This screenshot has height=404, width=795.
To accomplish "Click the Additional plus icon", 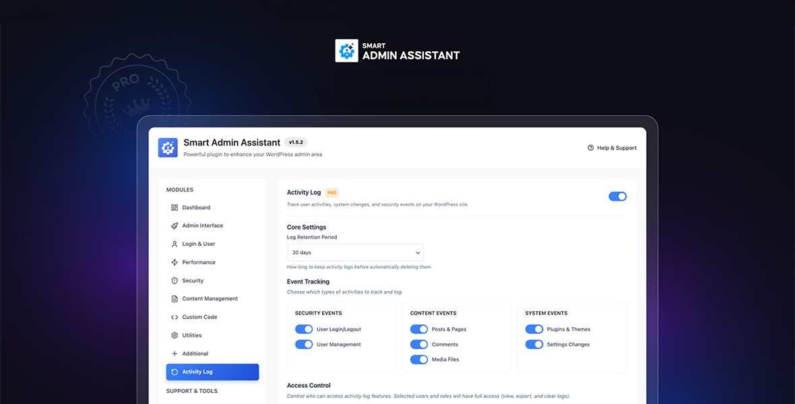I will [x=174, y=353].
